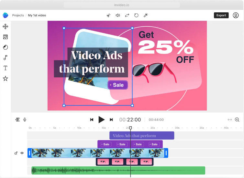Click the 5s mark on ruler
The image size is (244, 178).
(x=55, y=128)
